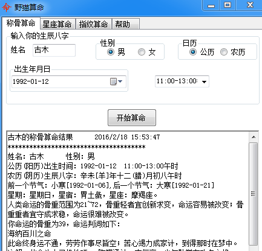This screenshot has width=262, height=251.
Task: Close the 野猫算命 window
Action: tap(250, 5)
